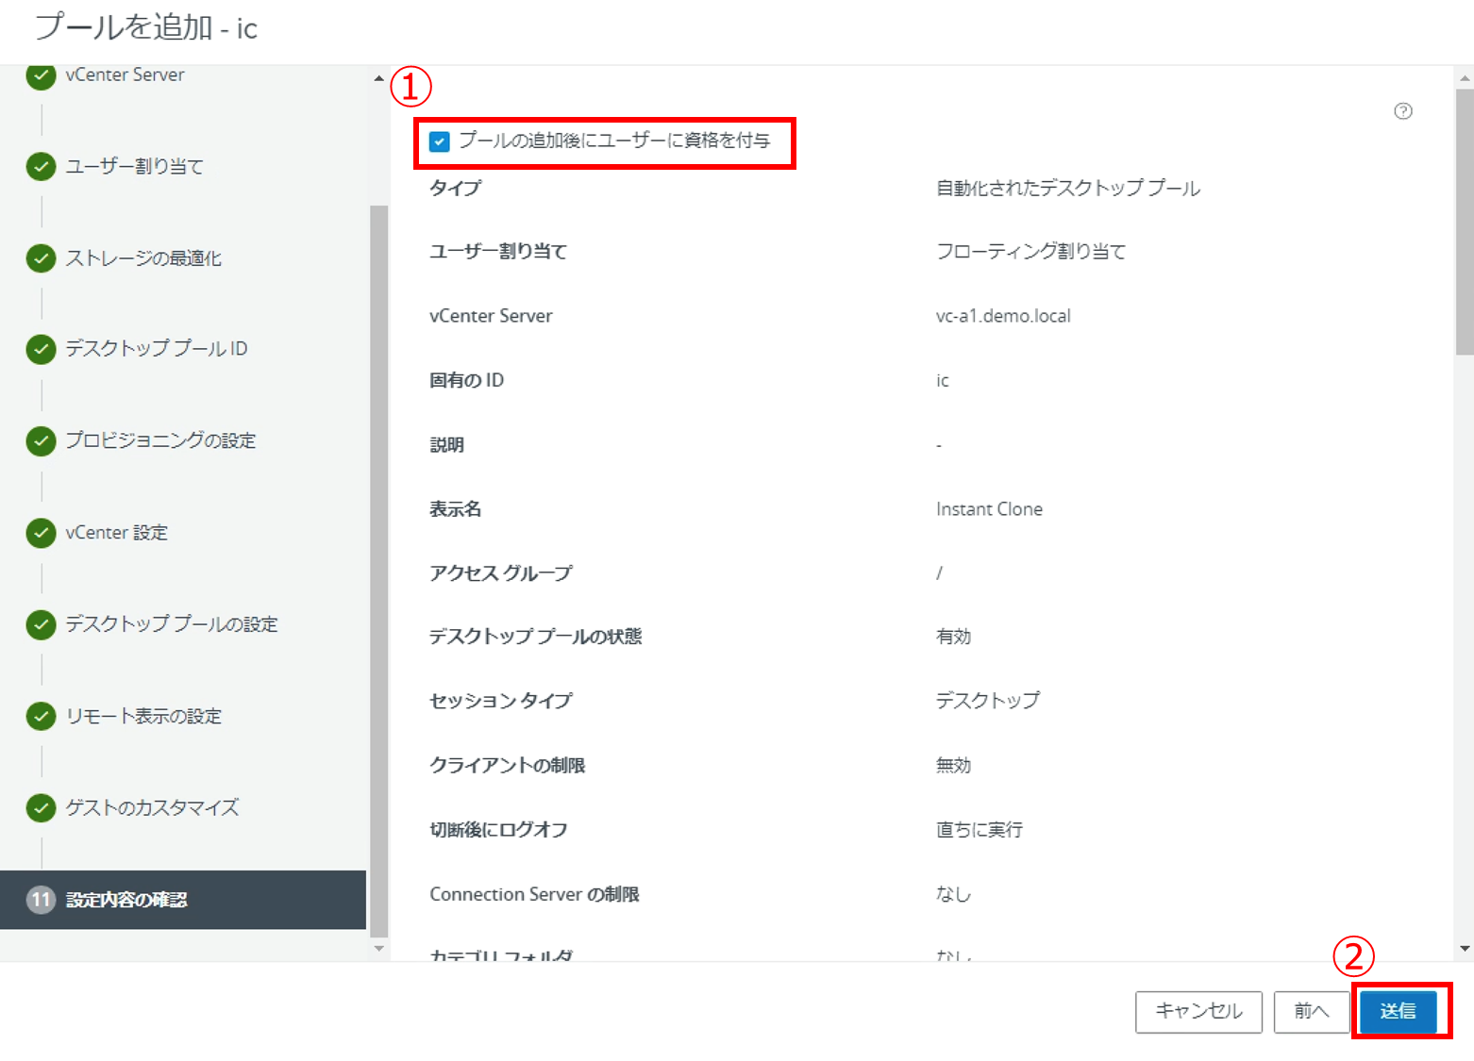This screenshot has width=1474, height=1061.
Task: Jump to リモート表示の設定 step
Action: click(x=143, y=717)
